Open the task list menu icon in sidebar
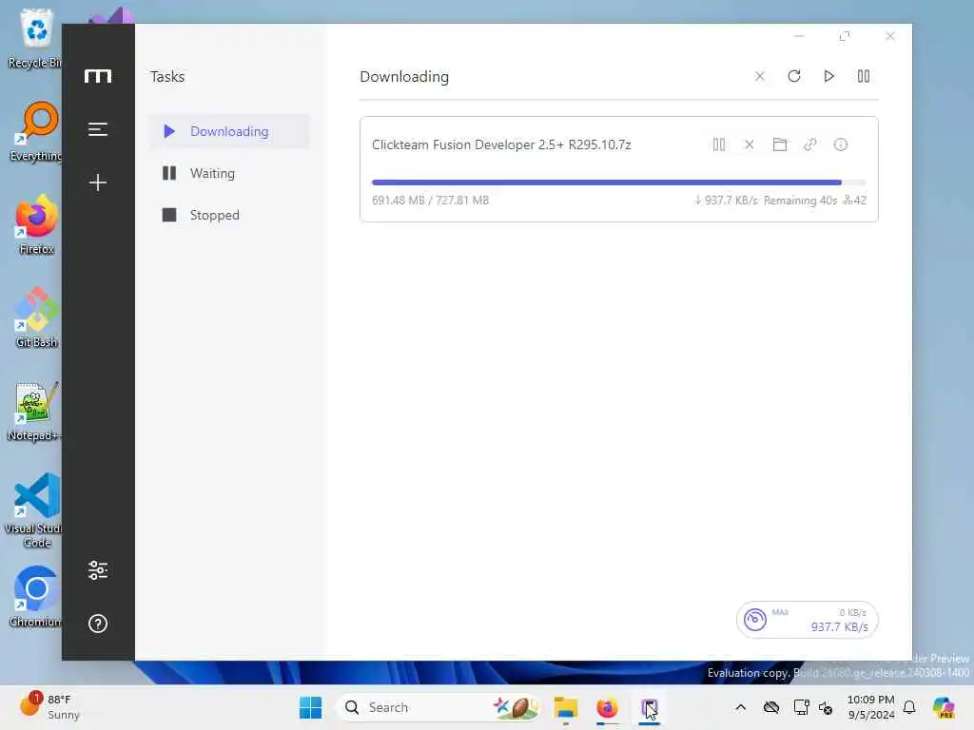 [x=98, y=129]
